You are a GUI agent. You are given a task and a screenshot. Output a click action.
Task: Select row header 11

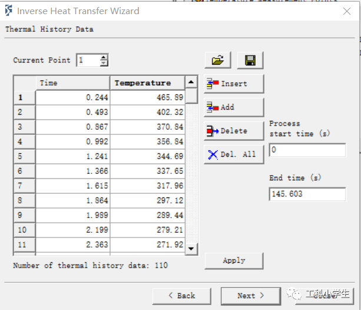[25, 245]
